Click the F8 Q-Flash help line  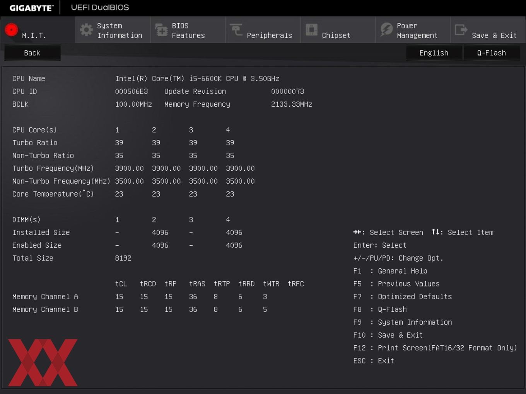[x=380, y=309]
